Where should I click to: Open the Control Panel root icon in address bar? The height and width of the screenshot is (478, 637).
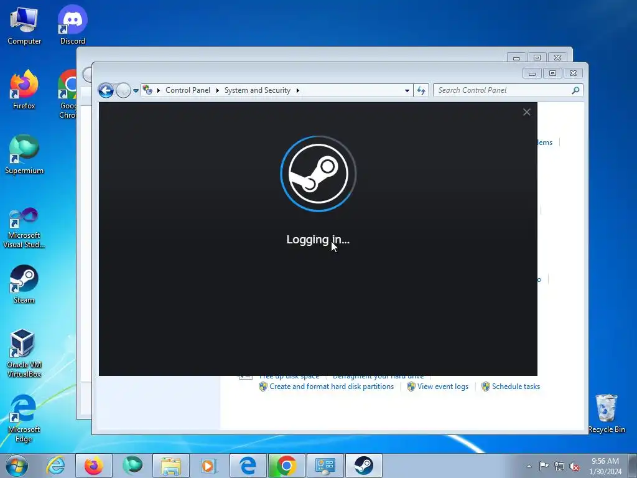click(x=147, y=90)
